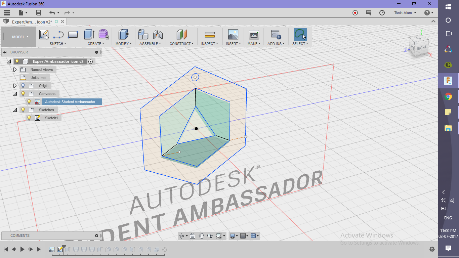459x258 pixels.
Task: Select the Press Pull modify icon
Action: 123,35
